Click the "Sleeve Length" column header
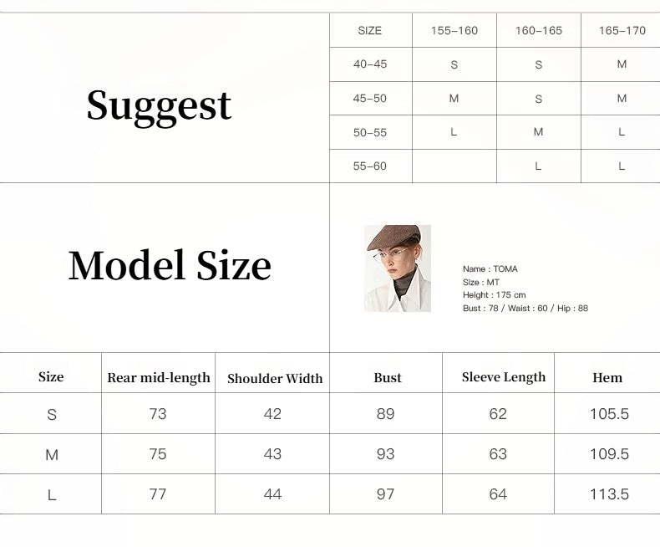 pyautogui.click(x=504, y=377)
